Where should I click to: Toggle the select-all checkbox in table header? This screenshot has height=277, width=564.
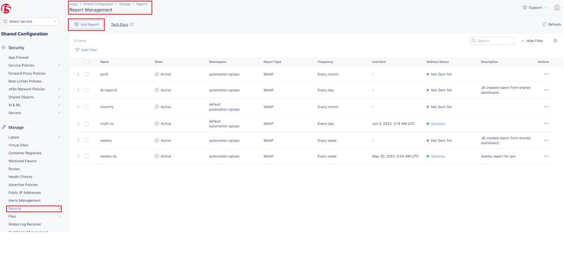(86, 62)
